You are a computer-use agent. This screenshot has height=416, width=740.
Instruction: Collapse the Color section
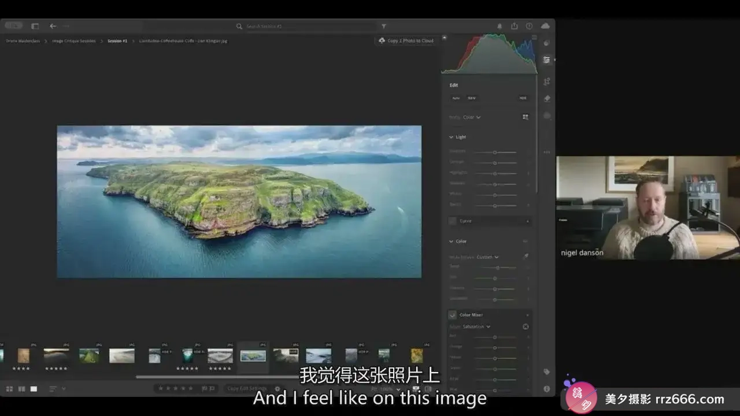[452, 241]
